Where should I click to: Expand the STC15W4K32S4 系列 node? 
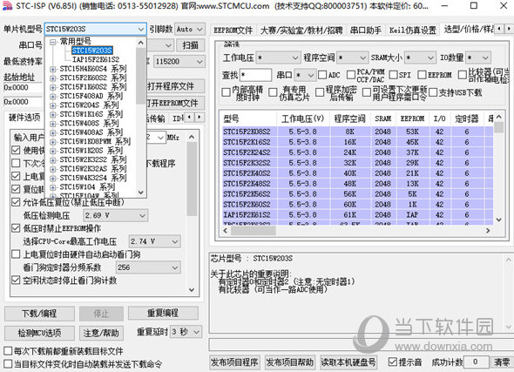(53, 179)
